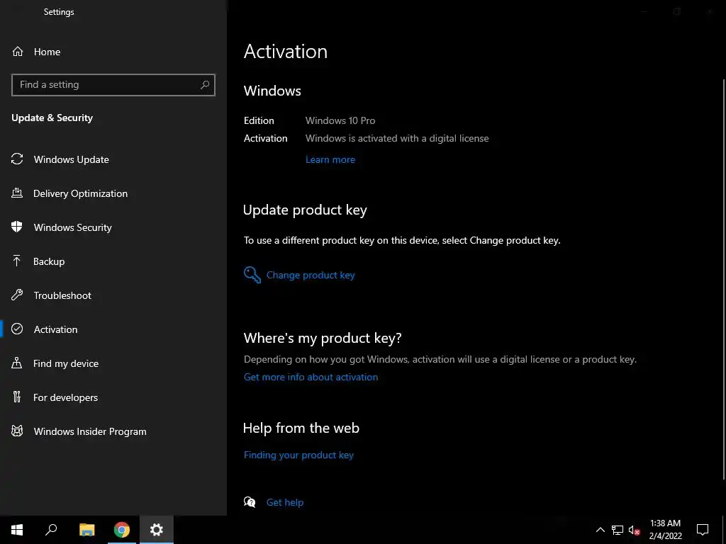Click the Where's my product key? heading
Screen dimensions: 726x544
tap(323, 338)
